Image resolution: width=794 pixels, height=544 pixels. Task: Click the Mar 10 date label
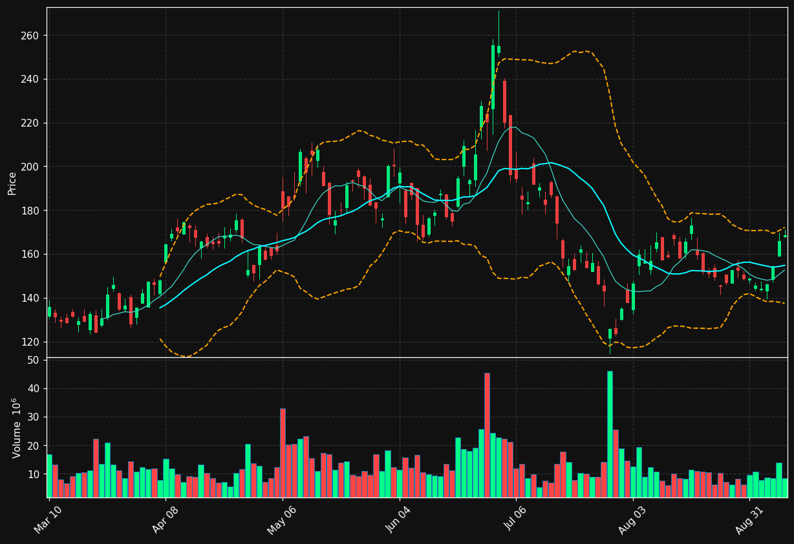coord(48,520)
